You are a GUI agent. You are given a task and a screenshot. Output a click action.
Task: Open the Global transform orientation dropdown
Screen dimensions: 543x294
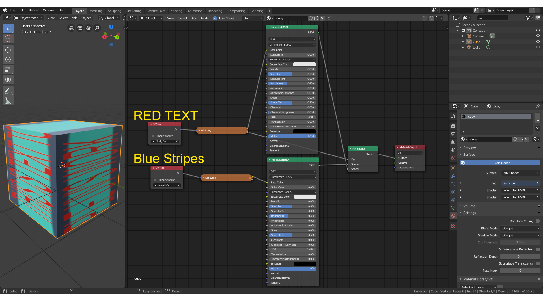pos(109,18)
